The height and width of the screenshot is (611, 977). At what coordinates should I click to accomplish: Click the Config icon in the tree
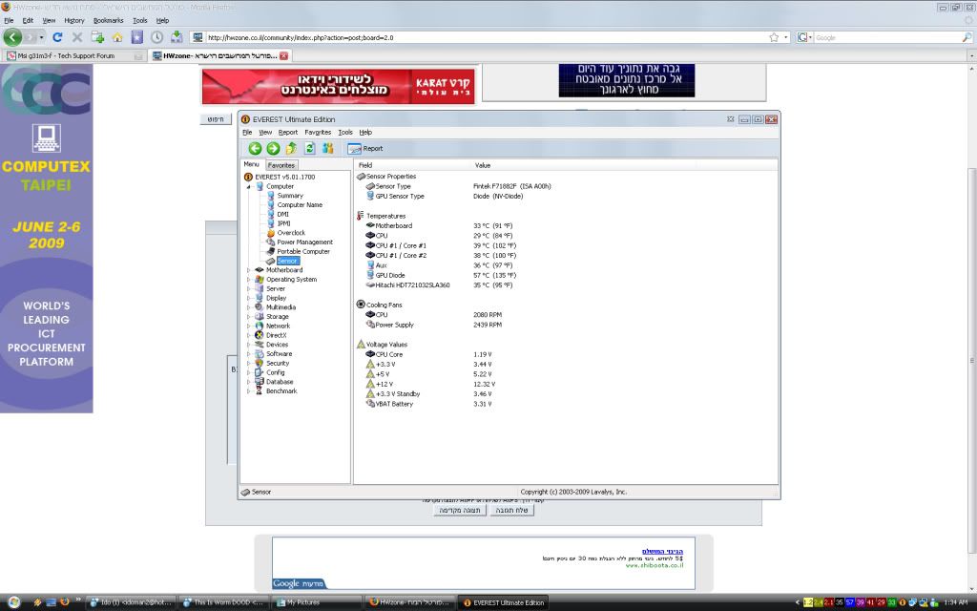tap(260, 372)
